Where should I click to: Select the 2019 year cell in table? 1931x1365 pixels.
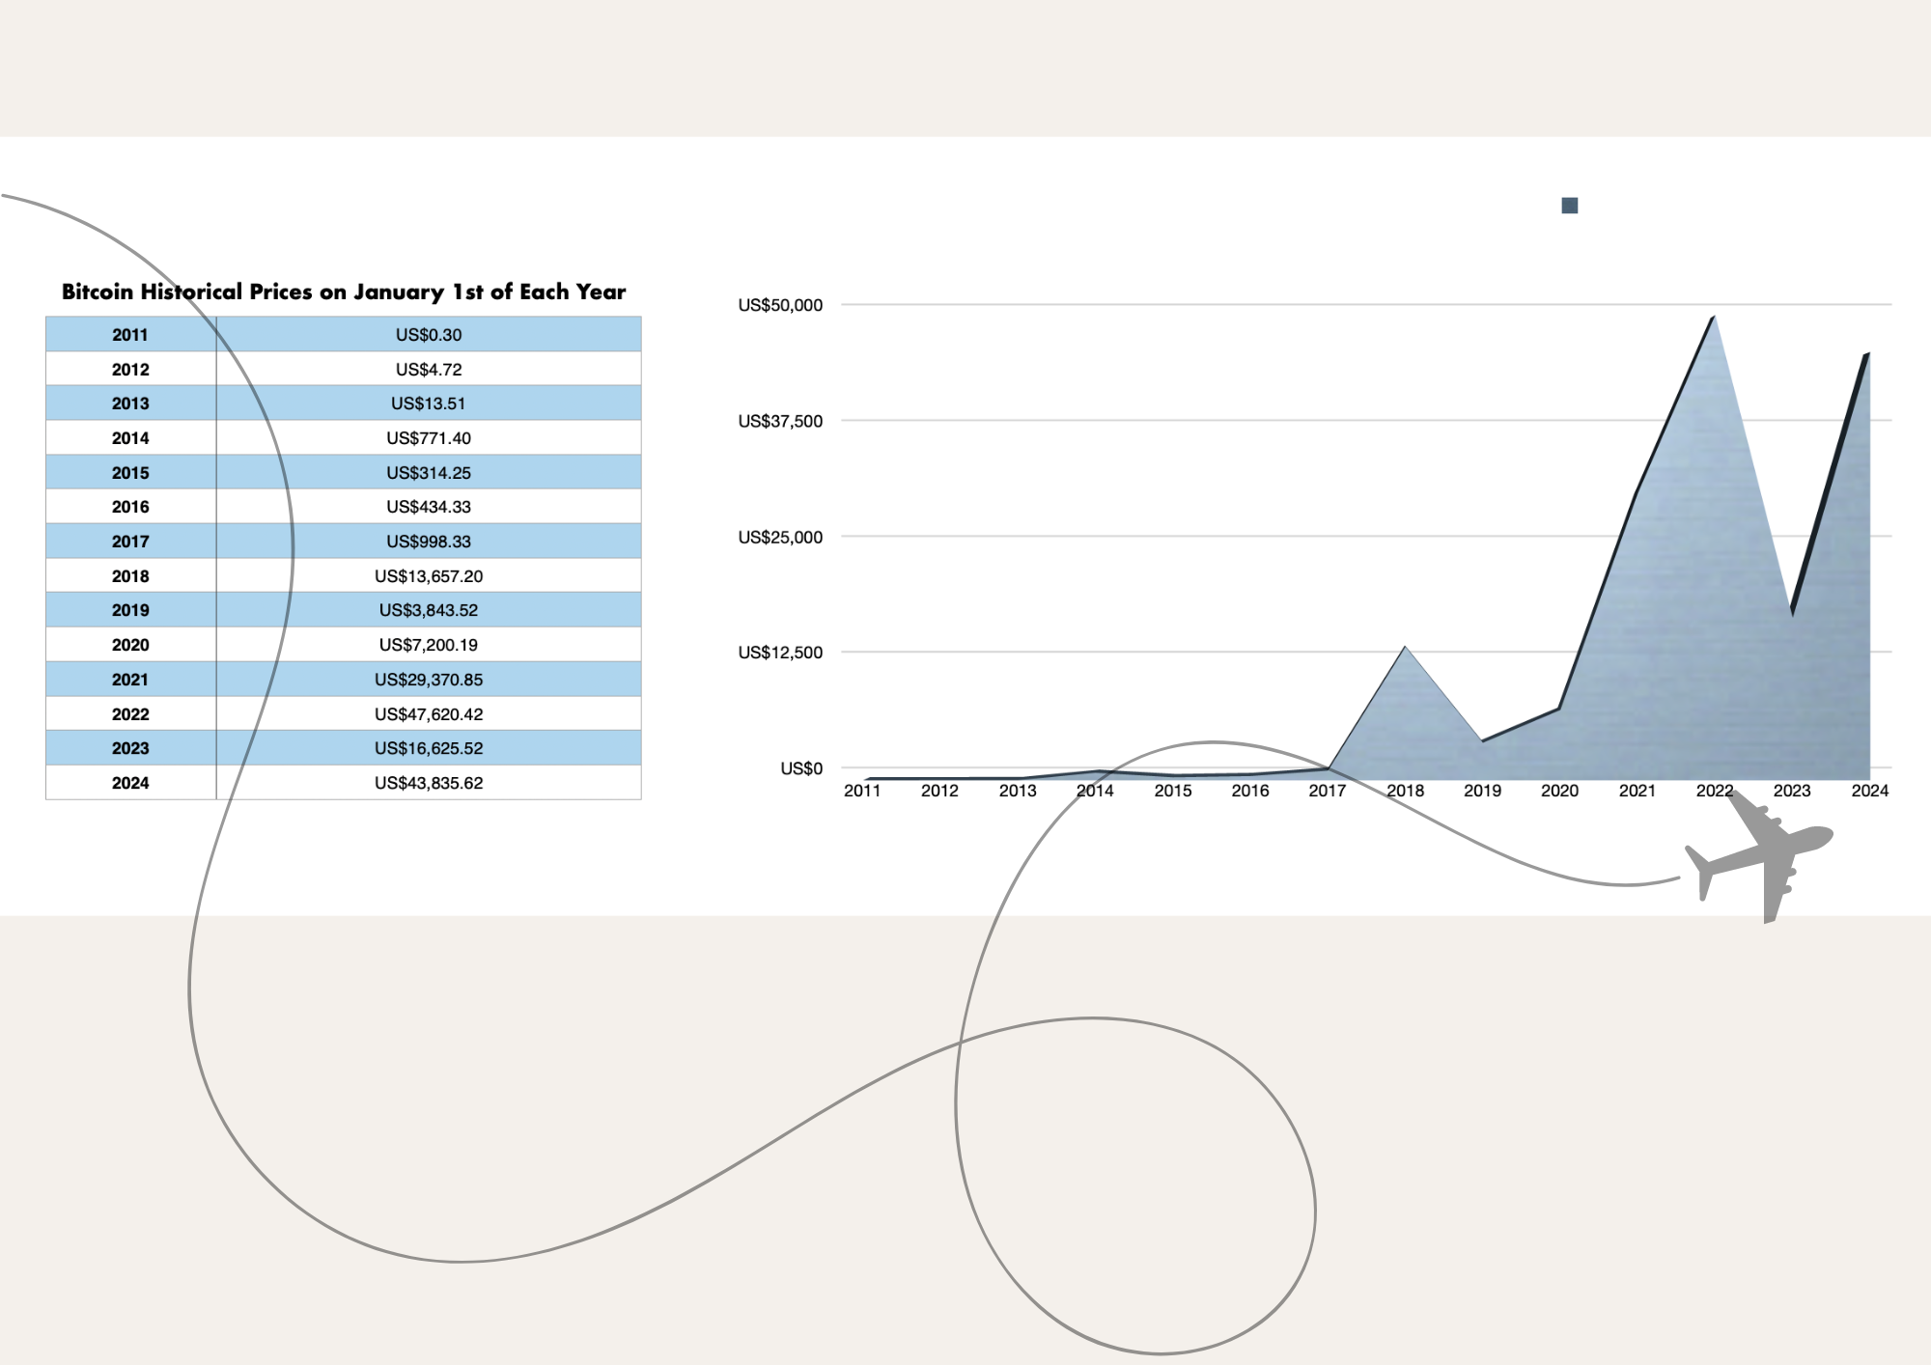click(x=130, y=610)
